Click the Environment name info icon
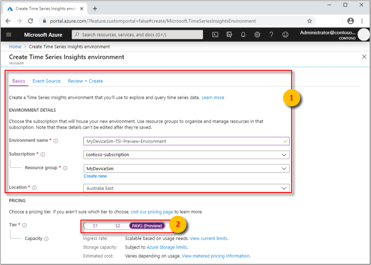Viewport: 371px width, 265px height. click(x=56, y=141)
